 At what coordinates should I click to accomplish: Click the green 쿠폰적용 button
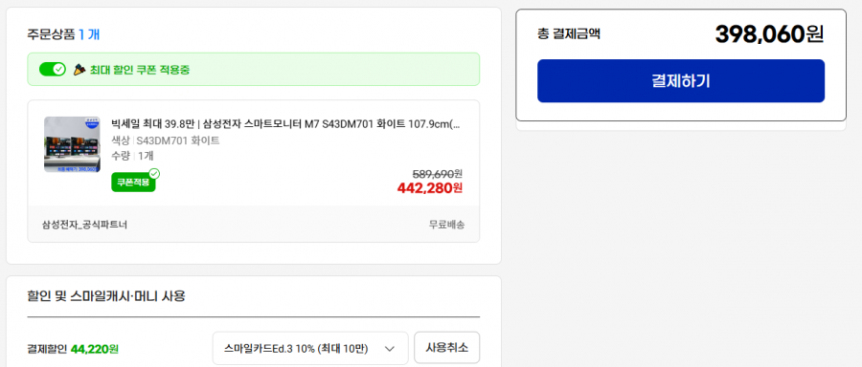pos(133,183)
